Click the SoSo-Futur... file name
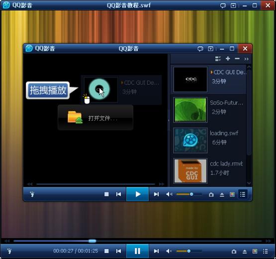The width and height of the screenshot is (276, 259). 226,103
